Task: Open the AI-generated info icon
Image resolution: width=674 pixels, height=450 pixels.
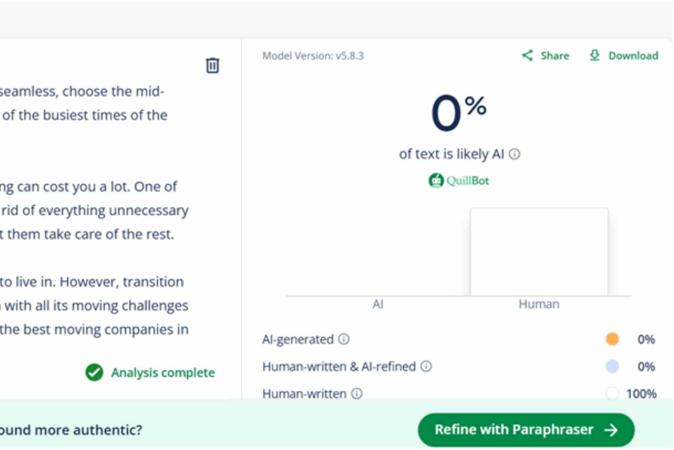Action: pyautogui.click(x=344, y=339)
